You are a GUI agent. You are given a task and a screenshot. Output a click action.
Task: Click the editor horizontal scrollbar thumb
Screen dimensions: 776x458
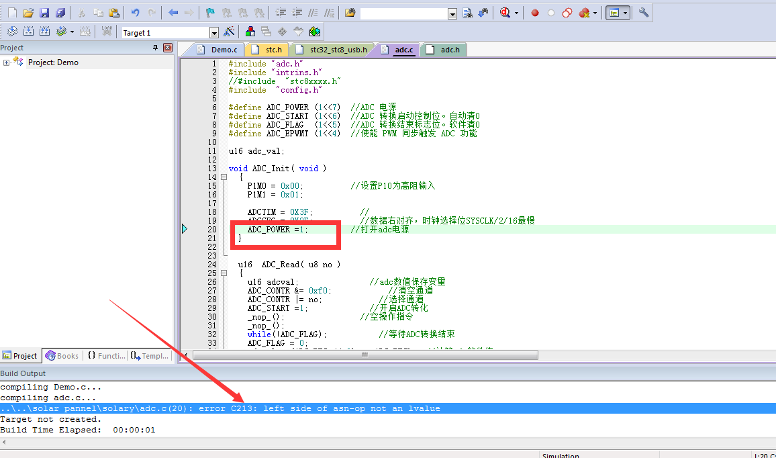(365, 355)
